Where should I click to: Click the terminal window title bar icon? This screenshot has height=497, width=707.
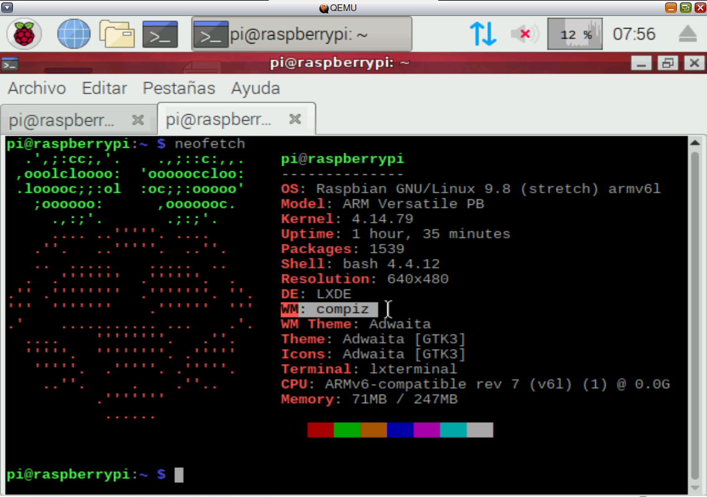(x=9, y=63)
